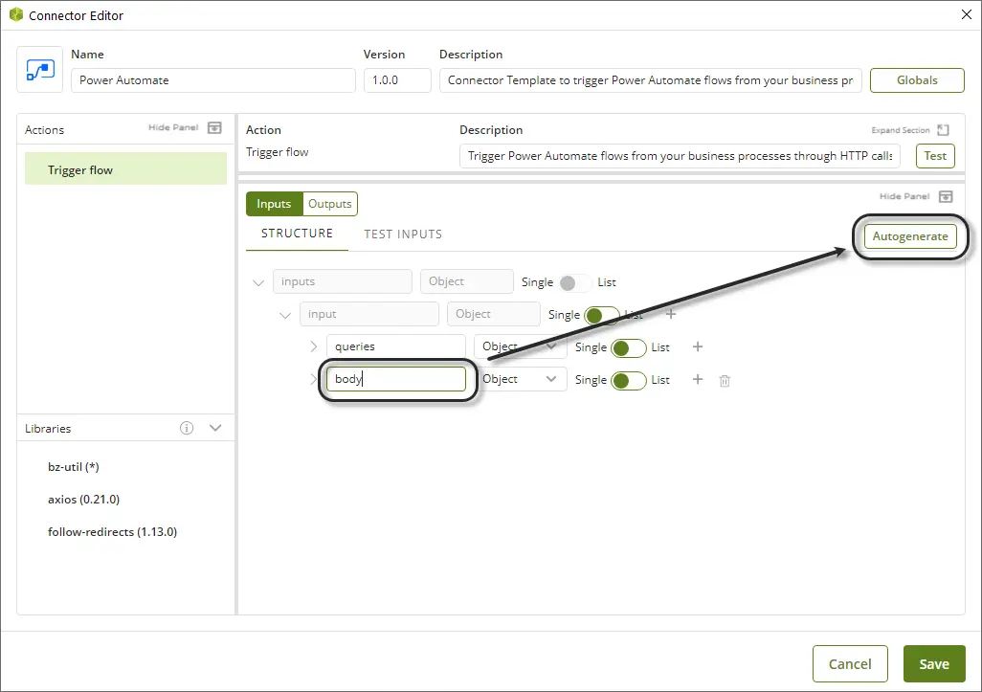Screen dimensions: 982x692
Task: Add a child under the body row
Action: coord(698,379)
